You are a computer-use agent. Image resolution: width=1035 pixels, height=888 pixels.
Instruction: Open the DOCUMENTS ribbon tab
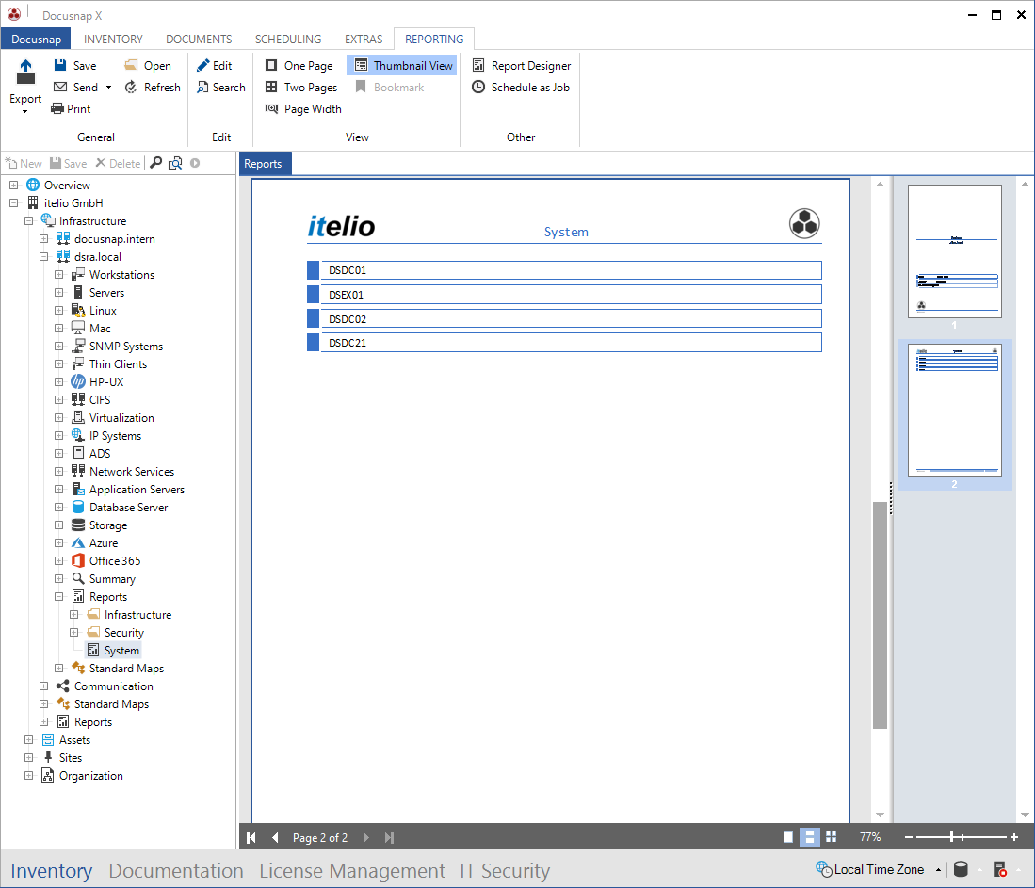click(x=199, y=39)
